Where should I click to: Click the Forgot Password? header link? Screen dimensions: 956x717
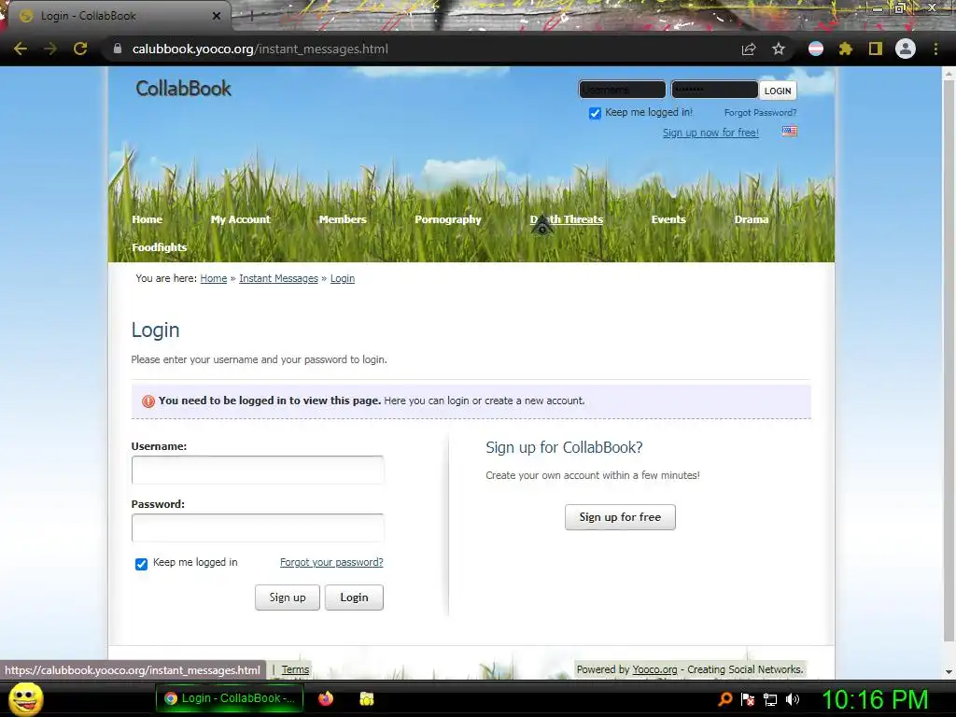760,113
